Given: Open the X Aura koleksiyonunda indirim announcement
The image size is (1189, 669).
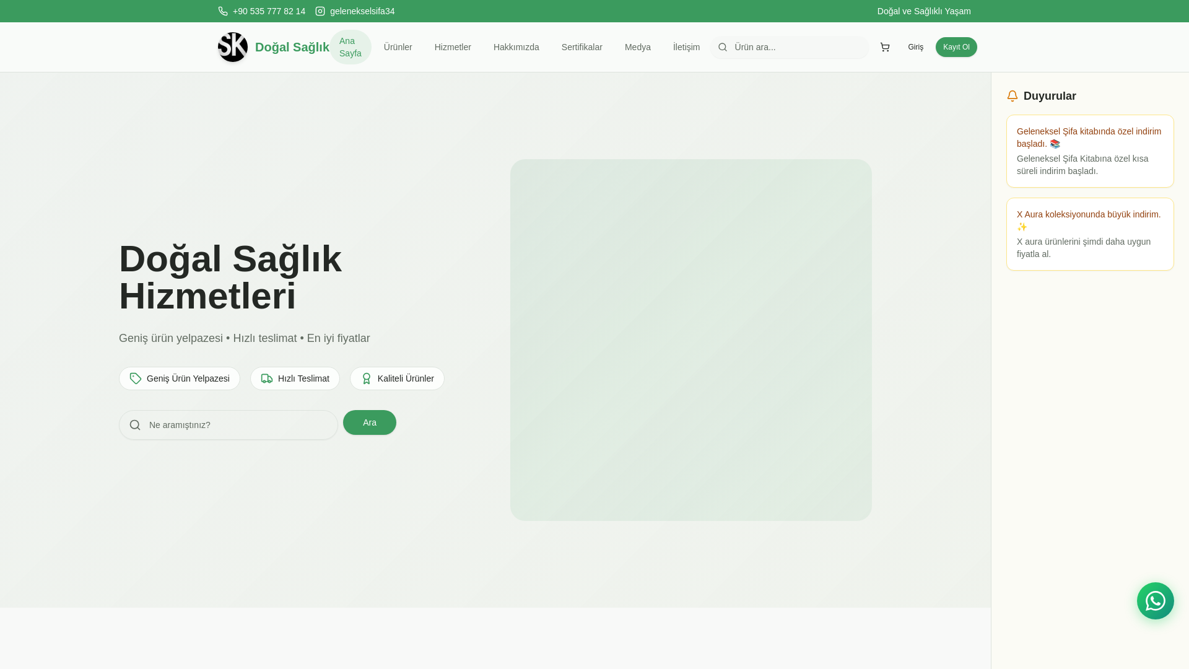Looking at the screenshot, I should point(1090,234).
